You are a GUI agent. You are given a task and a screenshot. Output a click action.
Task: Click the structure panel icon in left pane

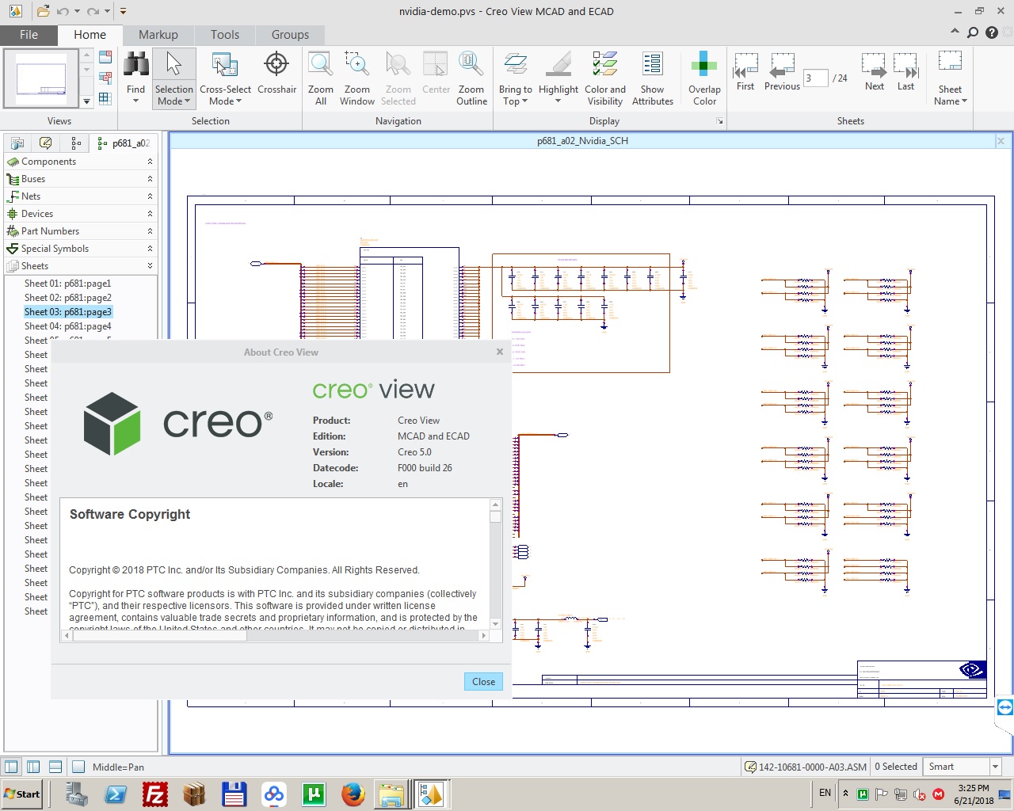pos(17,143)
